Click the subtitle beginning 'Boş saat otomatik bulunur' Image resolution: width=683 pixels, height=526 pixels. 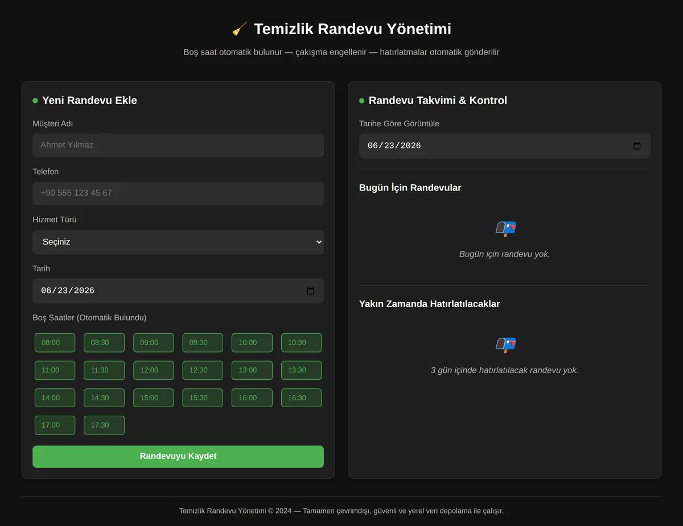click(x=341, y=52)
